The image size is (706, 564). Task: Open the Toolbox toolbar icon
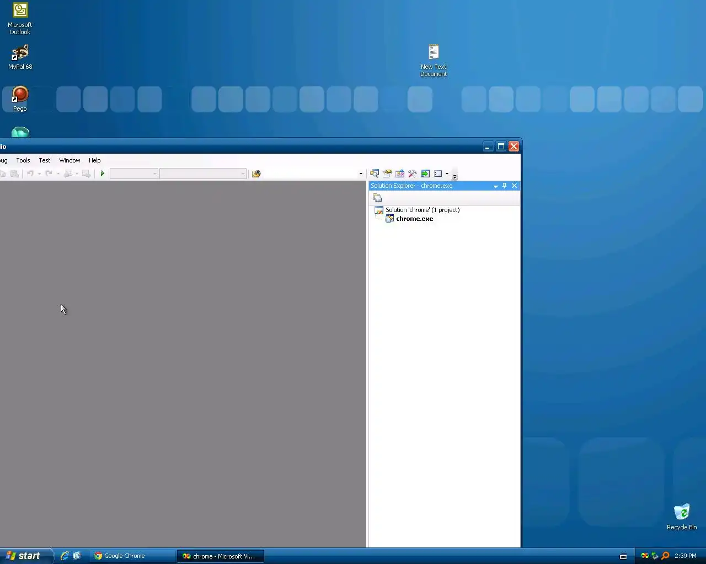412,173
